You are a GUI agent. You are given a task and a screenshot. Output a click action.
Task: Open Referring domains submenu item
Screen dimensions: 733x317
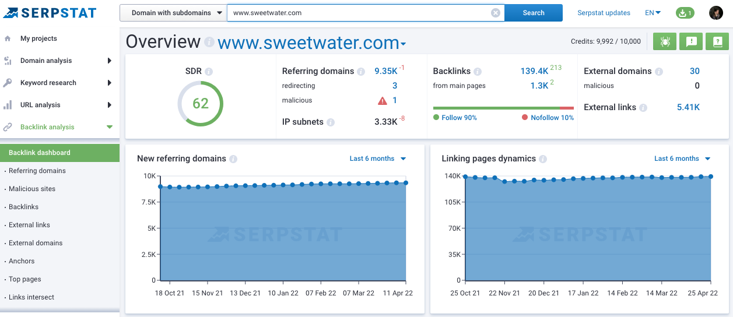click(x=37, y=171)
